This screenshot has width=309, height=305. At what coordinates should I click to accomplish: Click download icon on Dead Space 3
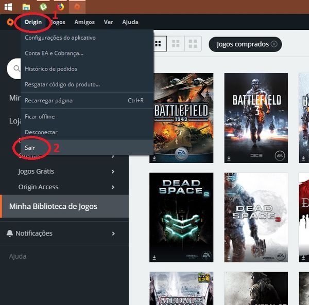(x=229, y=257)
